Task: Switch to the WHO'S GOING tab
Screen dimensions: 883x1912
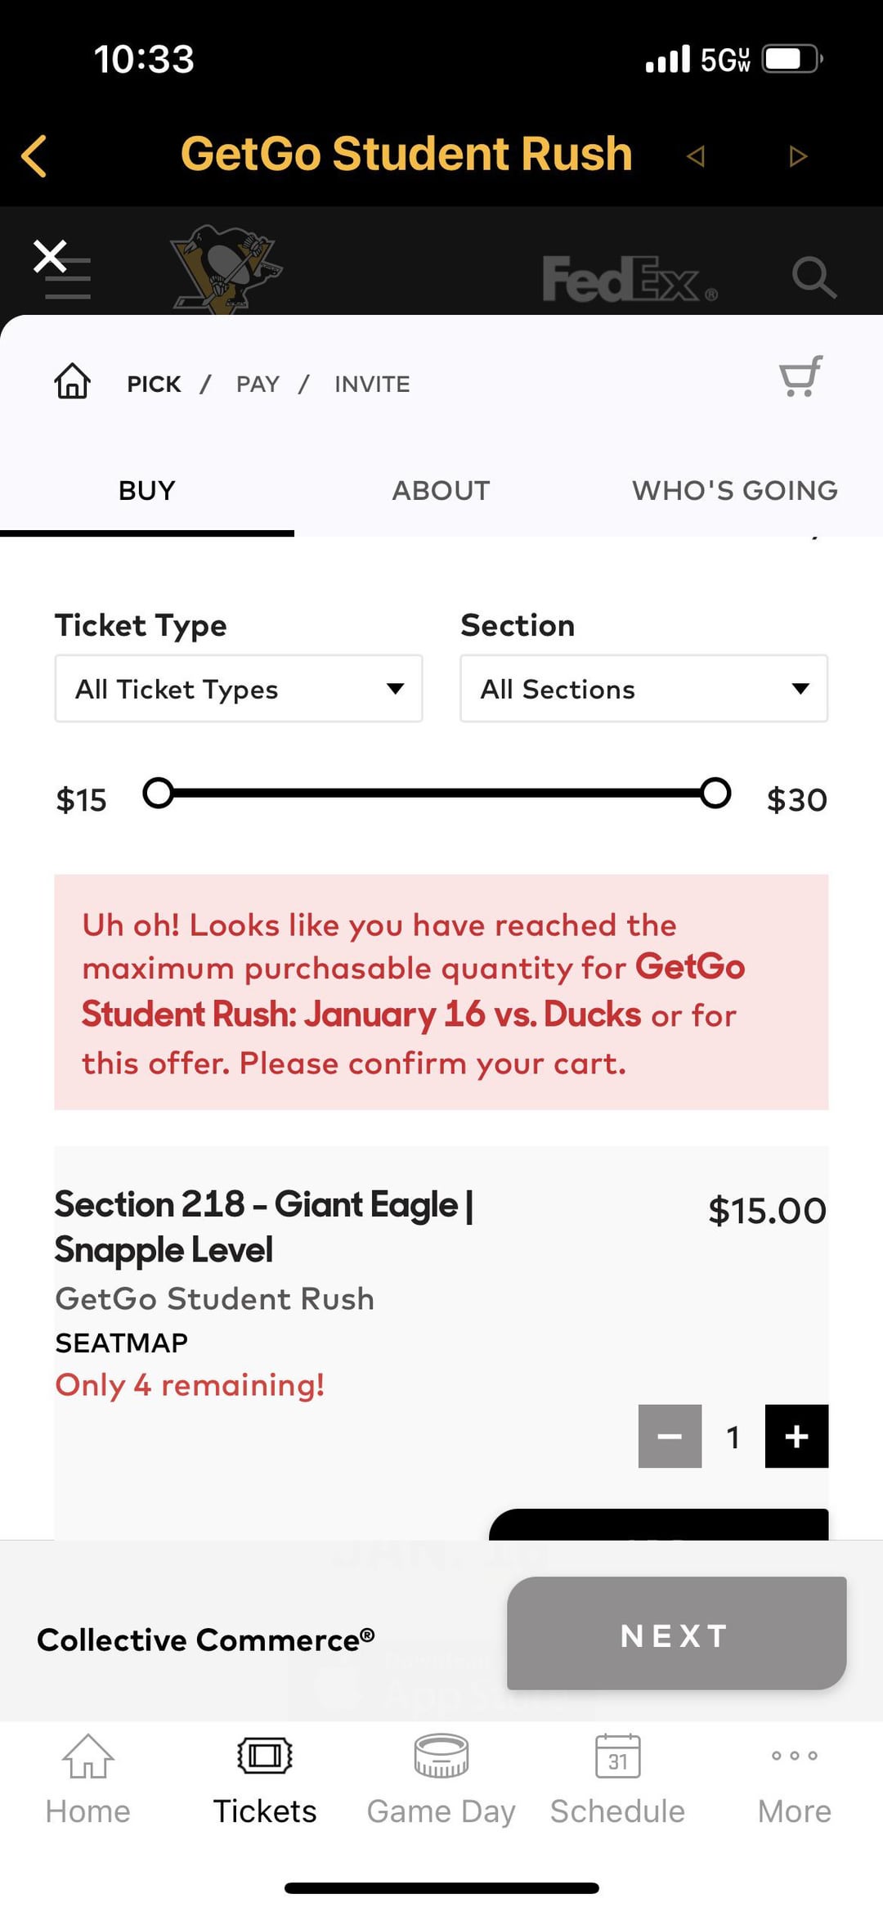Action: [734, 490]
